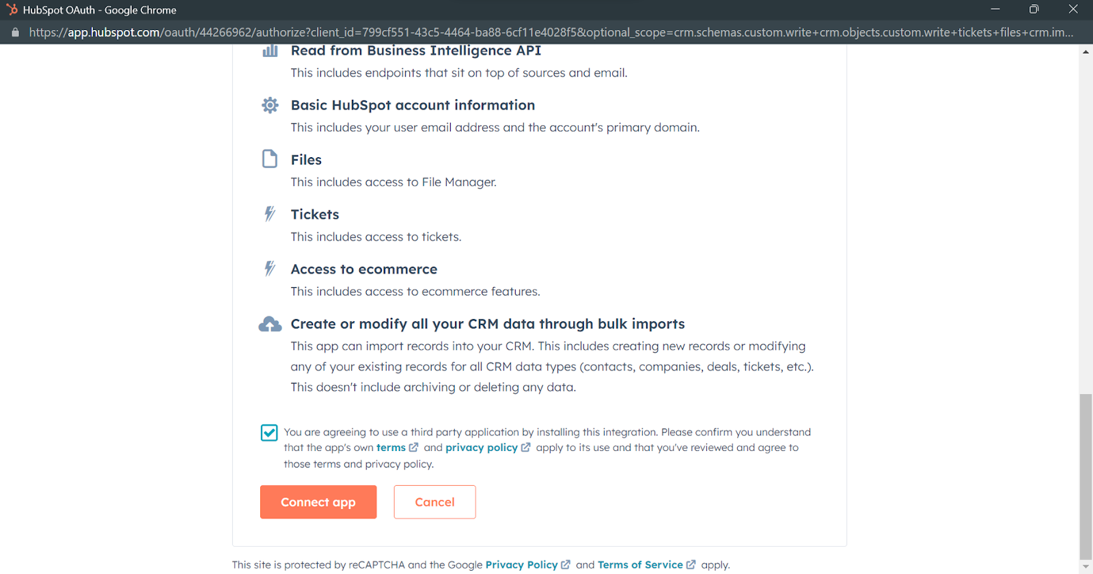Image resolution: width=1093 pixels, height=574 pixels.
Task: Click the HubSpot sprocket logo in title bar
Action: pyautogui.click(x=12, y=10)
